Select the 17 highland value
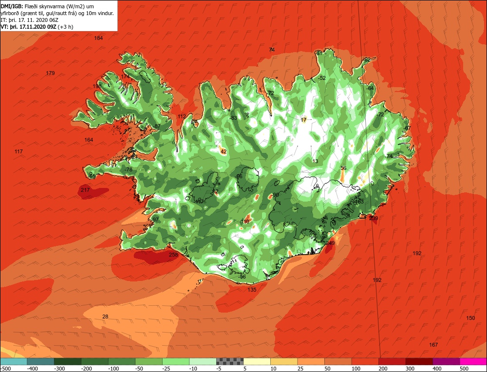487x372 pixels. pyautogui.click(x=304, y=120)
